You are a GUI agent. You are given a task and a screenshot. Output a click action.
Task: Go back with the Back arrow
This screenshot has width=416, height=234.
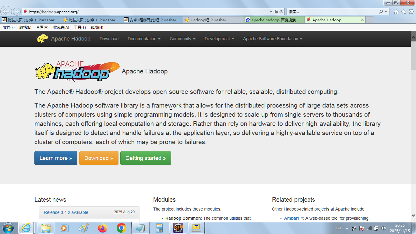pyautogui.click(x=6, y=12)
